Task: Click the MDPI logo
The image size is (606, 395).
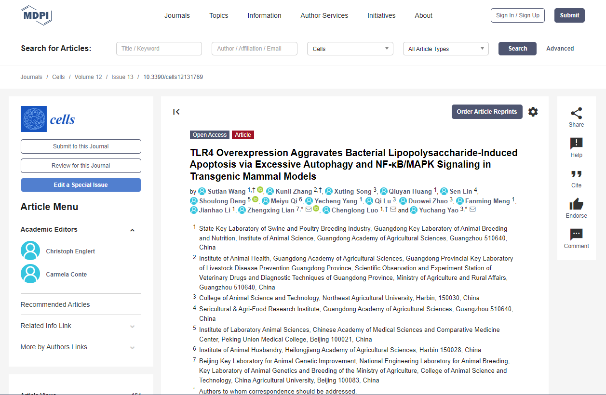Action: coord(36,15)
